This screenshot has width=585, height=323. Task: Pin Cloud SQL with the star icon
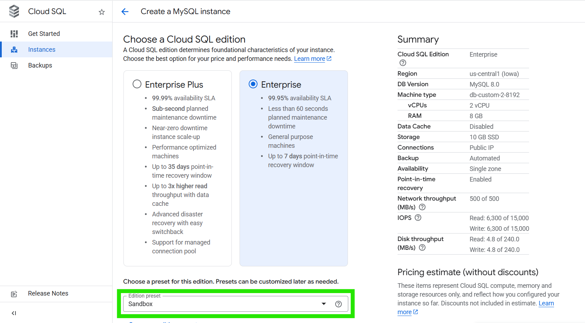click(102, 12)
